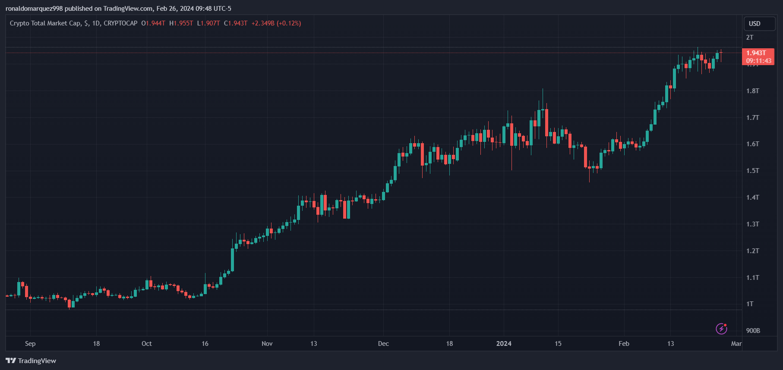Click the Feb label on time axis

tap(624, 344)
